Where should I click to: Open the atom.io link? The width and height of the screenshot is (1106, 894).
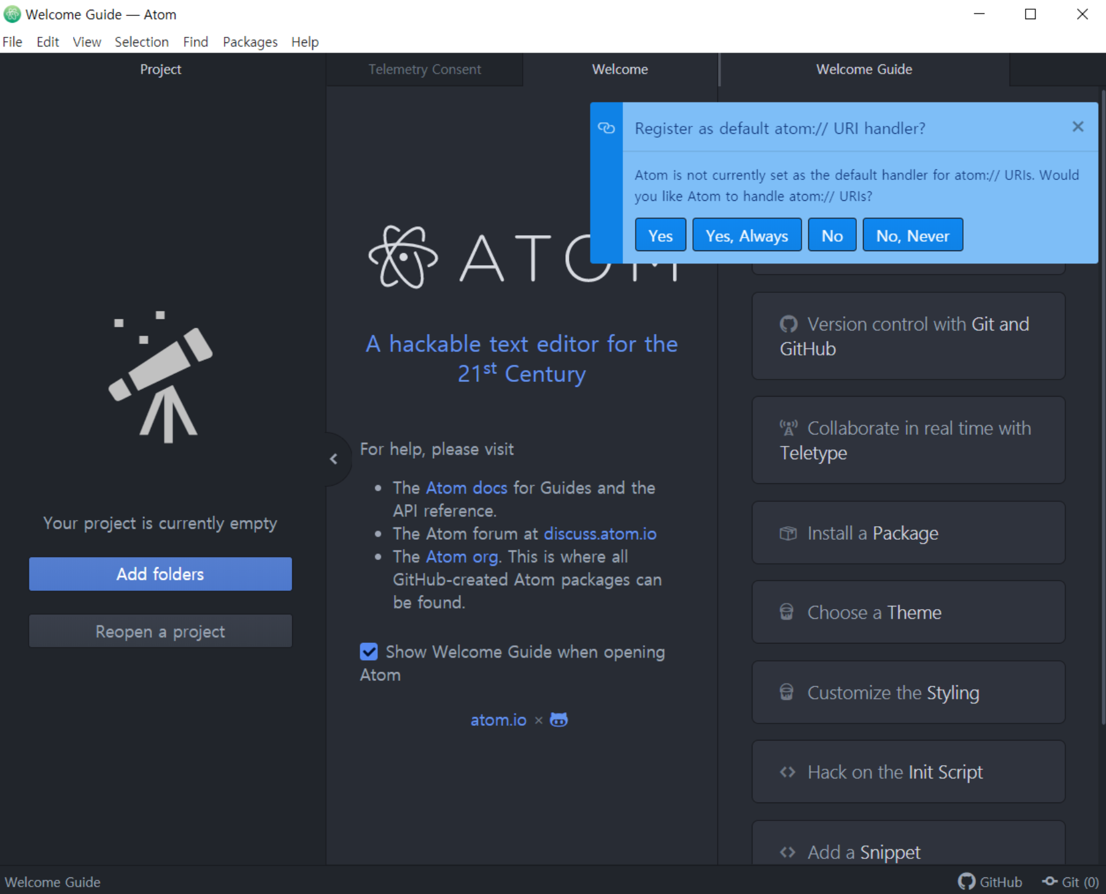coord(498,720)
